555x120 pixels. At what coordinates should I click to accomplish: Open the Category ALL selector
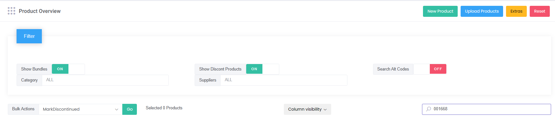tap(105, 80)
